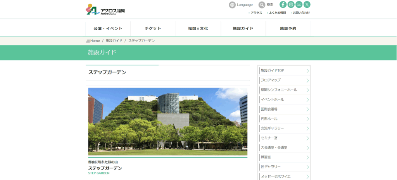Click the お問い合わせ link

[301, 13]
